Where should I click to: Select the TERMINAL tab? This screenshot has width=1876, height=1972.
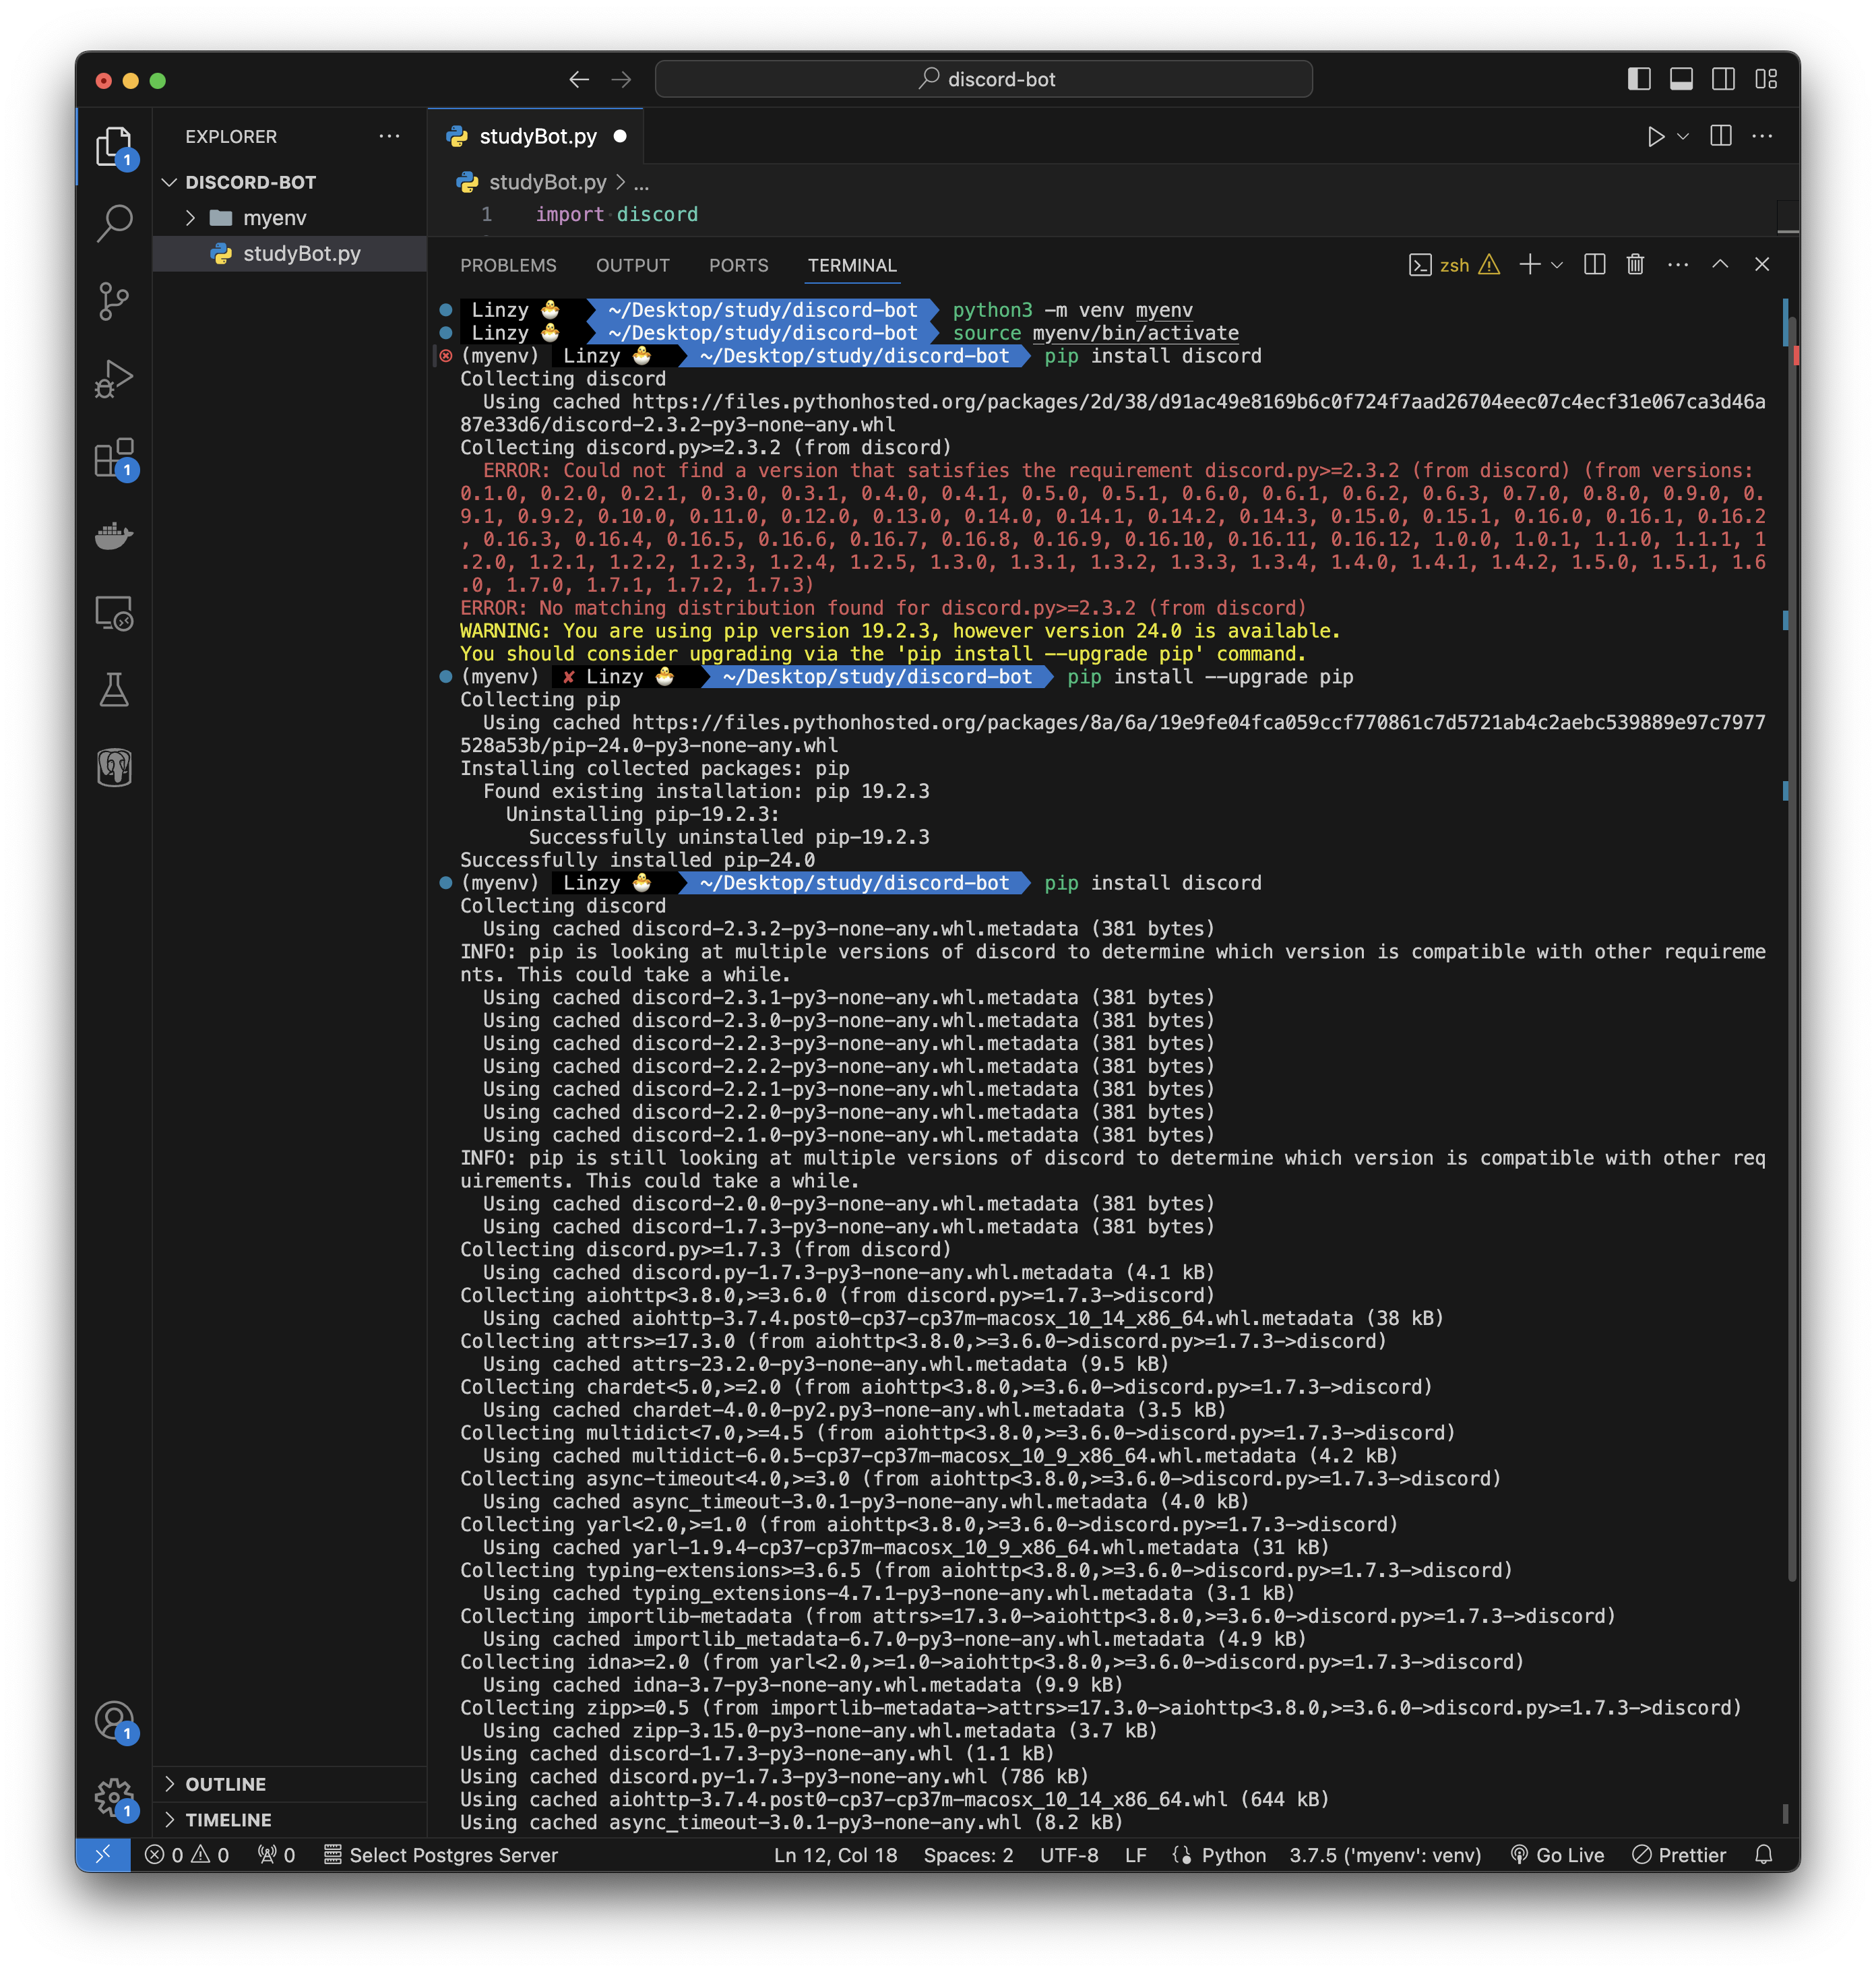click(x=852, y=265)
